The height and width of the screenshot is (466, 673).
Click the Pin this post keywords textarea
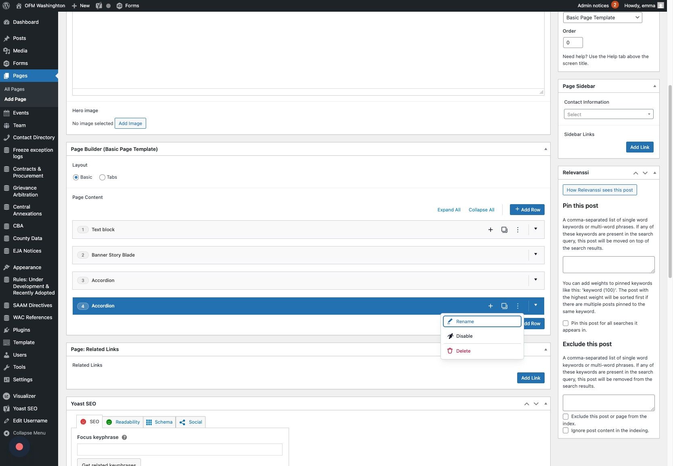(609, 265)
